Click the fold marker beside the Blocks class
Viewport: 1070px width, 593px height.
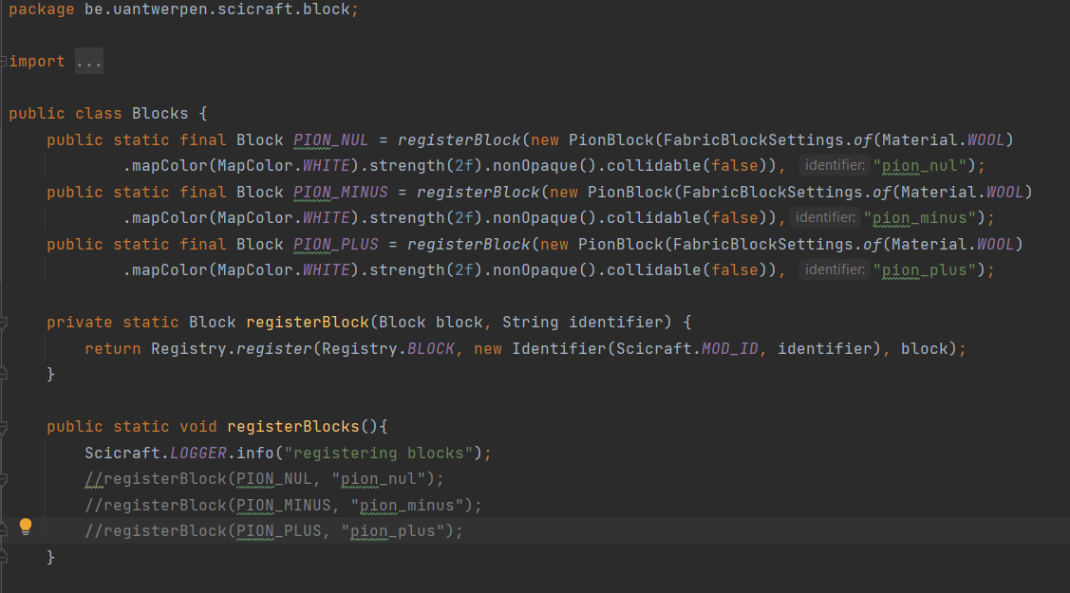(x=5, y=113)
